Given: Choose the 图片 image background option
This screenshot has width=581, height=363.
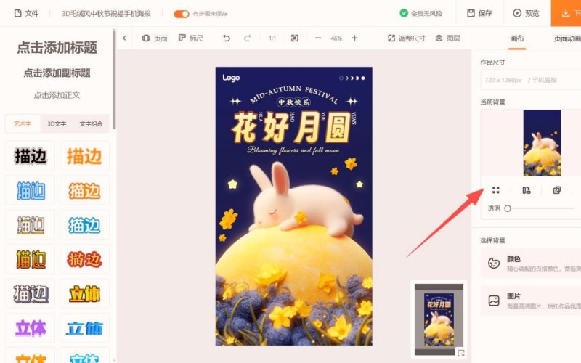Looking at the screenshot, I should (531, 301).
